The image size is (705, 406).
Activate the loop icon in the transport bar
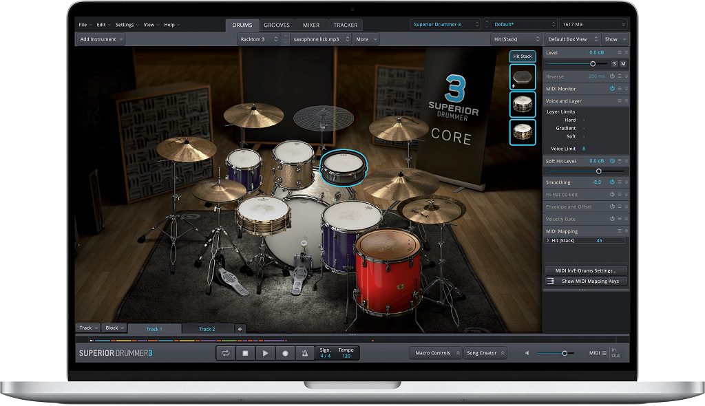click(227, 352)
